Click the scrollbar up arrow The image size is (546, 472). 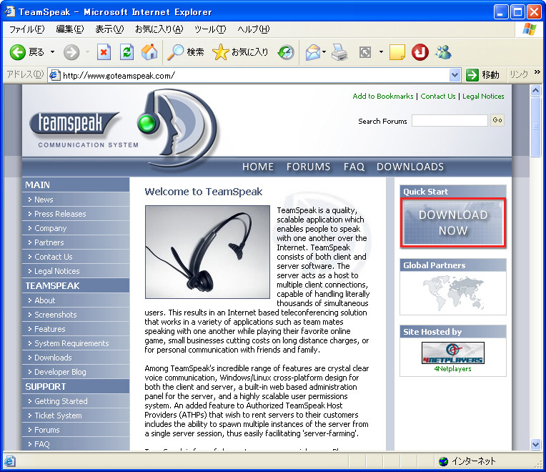click(x=535, y=91)
